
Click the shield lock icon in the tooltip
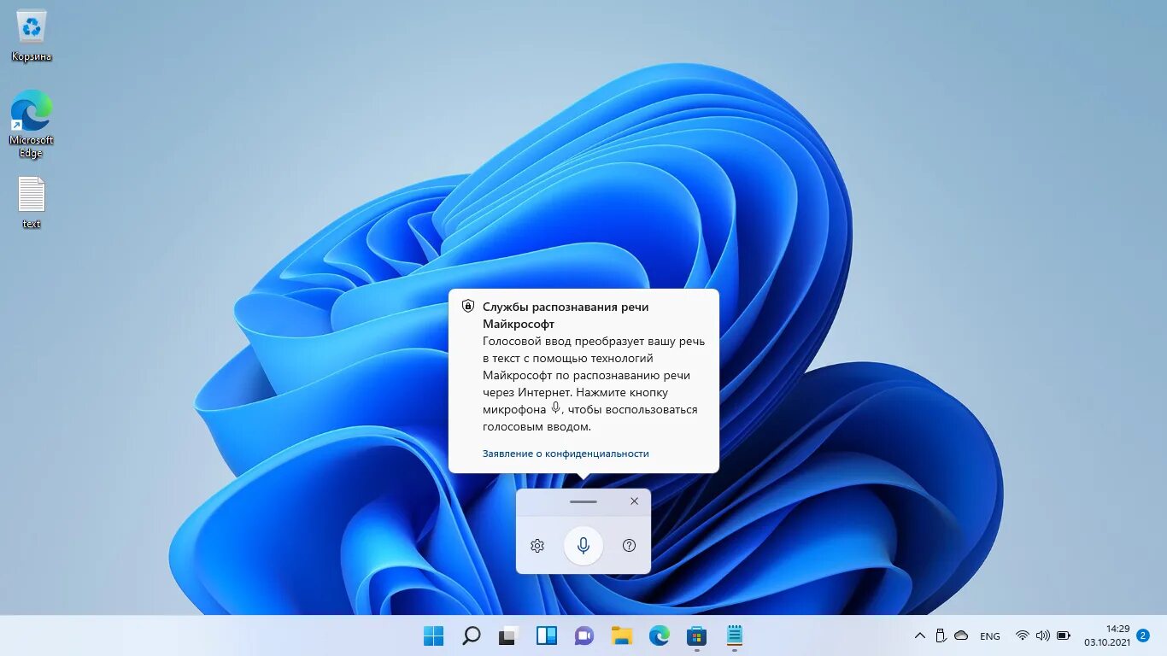pos(467,306)
